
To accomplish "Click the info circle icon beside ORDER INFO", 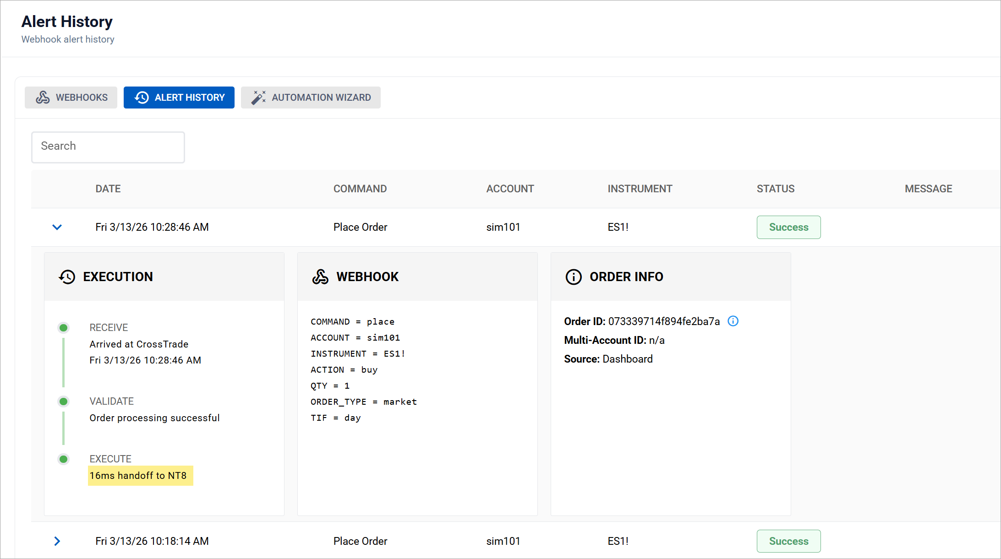I will (x=573, y=277).
